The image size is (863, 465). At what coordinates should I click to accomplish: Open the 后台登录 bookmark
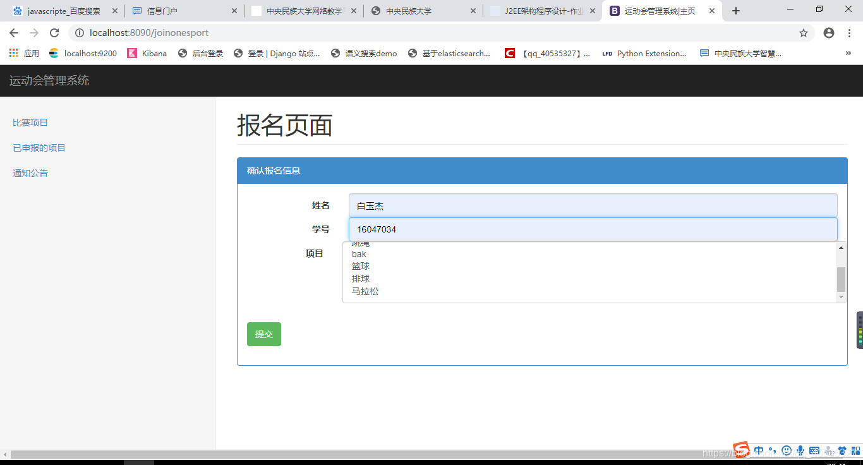(201, 54)
